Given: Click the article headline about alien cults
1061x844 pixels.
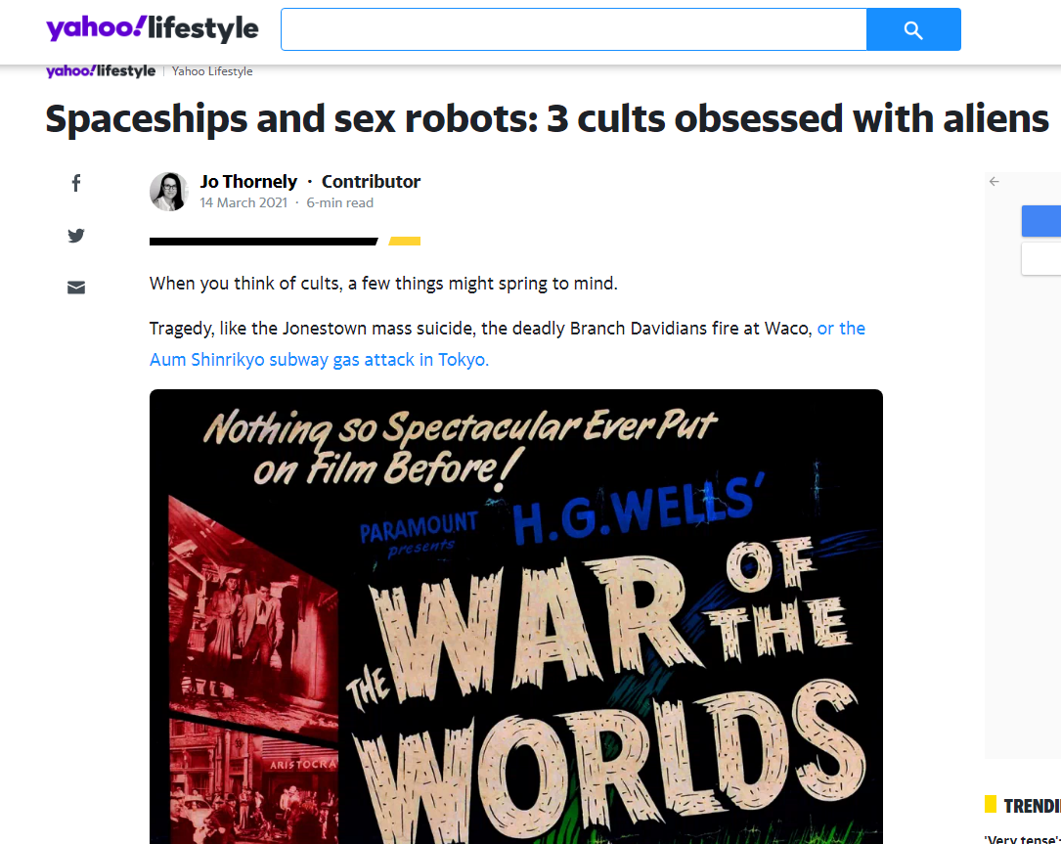Looking at the screenshot, I should tap(547, 119).
